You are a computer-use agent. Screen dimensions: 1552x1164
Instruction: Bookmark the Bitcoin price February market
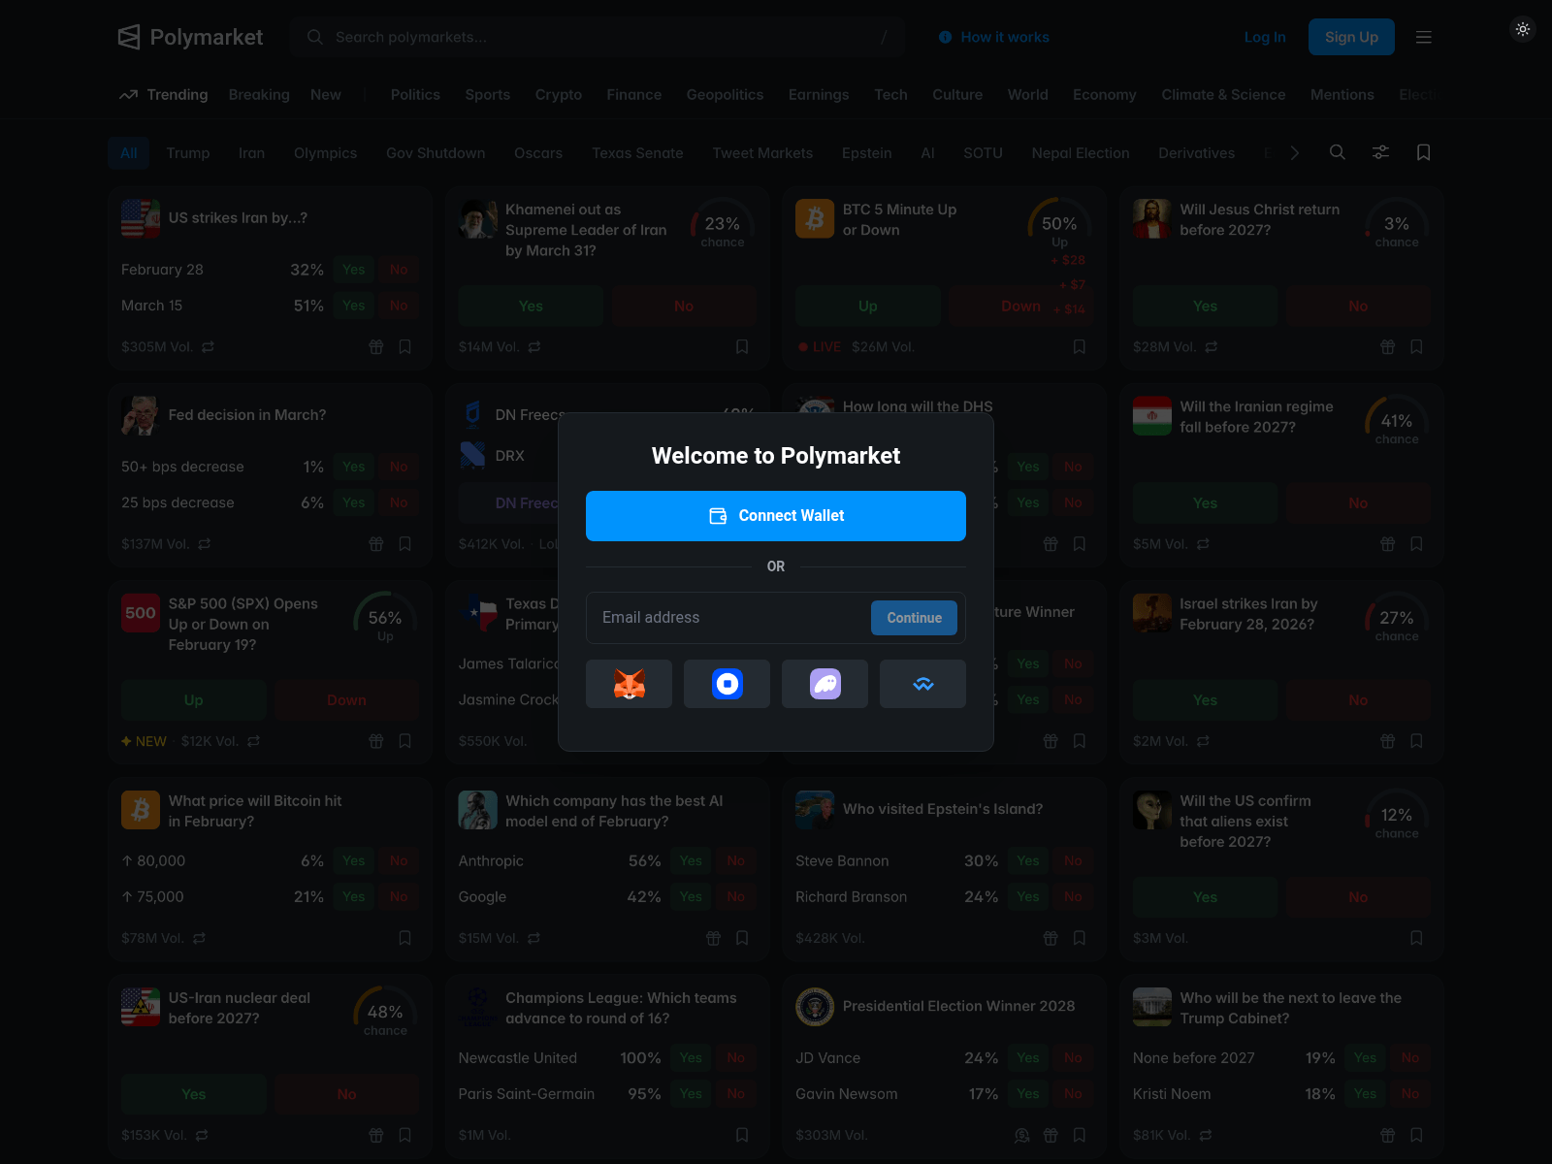[405, 937]
